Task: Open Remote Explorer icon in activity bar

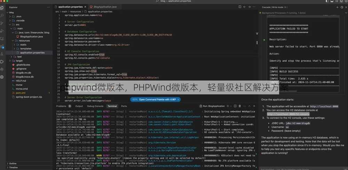Action: pyautogui.click(x=2, y=39)
